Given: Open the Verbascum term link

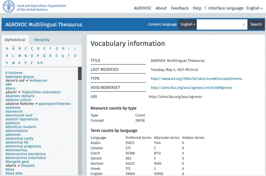Looking at the screenshot, I should click(x=38, y=81).
